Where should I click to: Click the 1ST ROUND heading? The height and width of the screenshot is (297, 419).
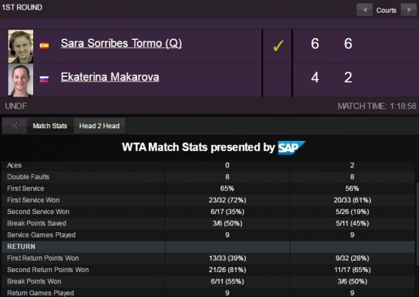coord(22,7)
